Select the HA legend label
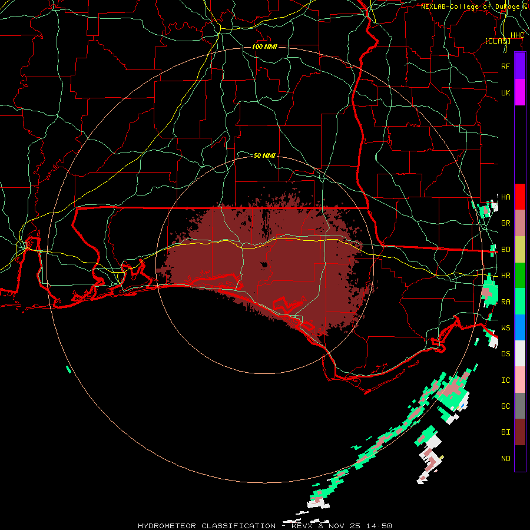This screenshot has height=530, width=530. click(505, 197)
